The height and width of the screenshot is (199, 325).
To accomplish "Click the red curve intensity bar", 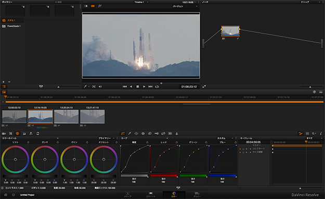I will [163, 176].
